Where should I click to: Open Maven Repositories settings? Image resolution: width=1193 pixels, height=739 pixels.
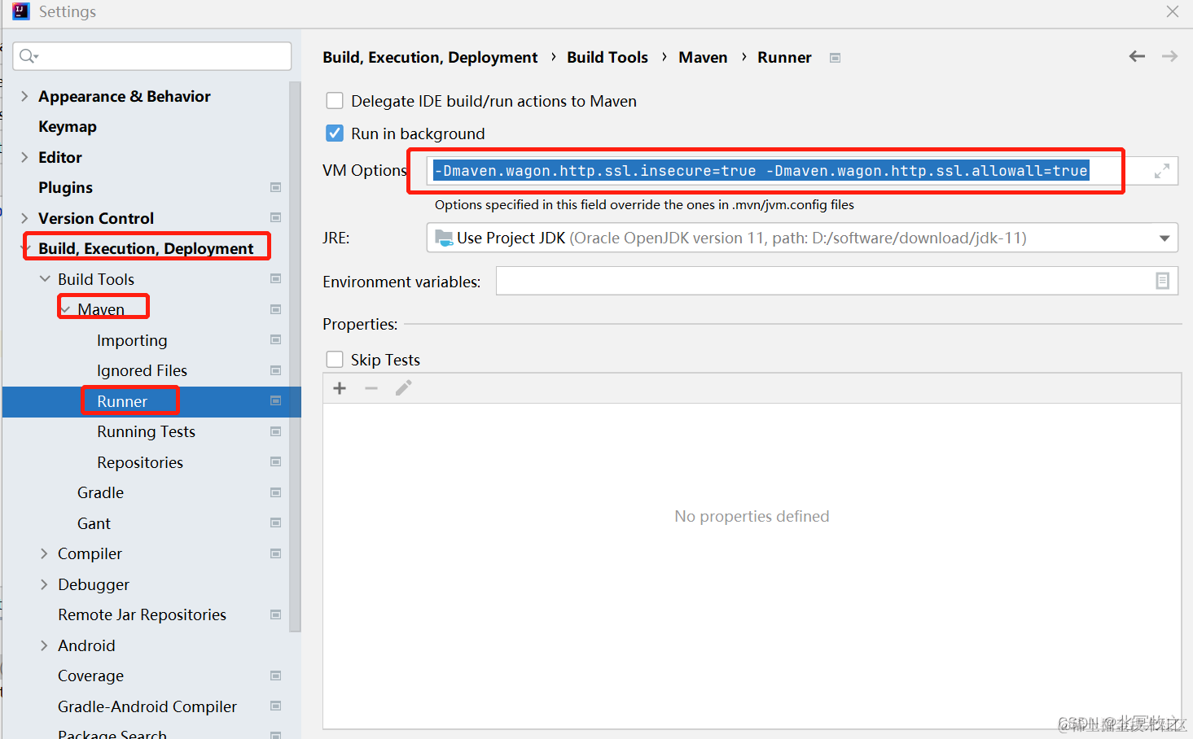pyautogui.click(x=140, y=462)
